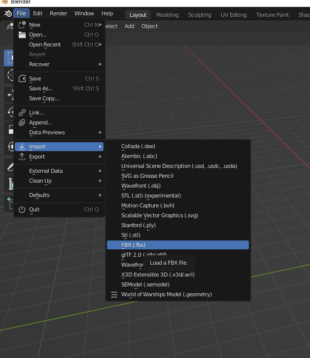Import Alembic (.abc) file
Image resolution: width=310 pixels, height=358 pixels.
(178, 156)
